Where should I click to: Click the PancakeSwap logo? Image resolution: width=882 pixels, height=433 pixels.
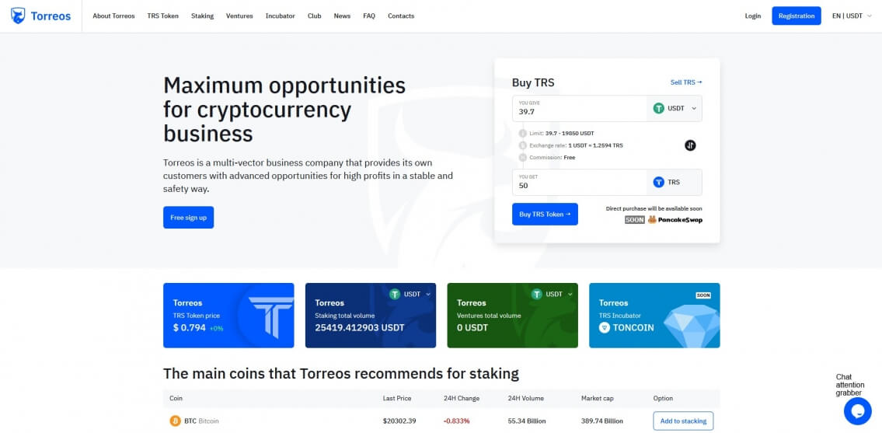coord(675,220)
